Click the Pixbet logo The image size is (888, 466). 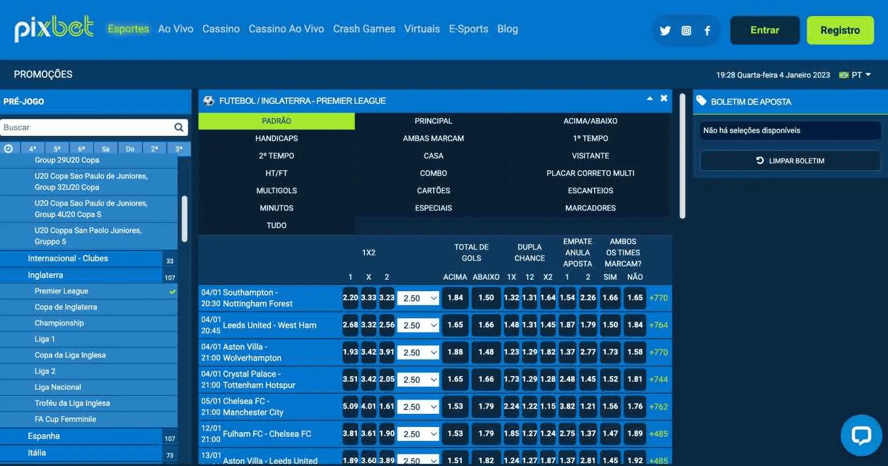[x=54, y=29]
